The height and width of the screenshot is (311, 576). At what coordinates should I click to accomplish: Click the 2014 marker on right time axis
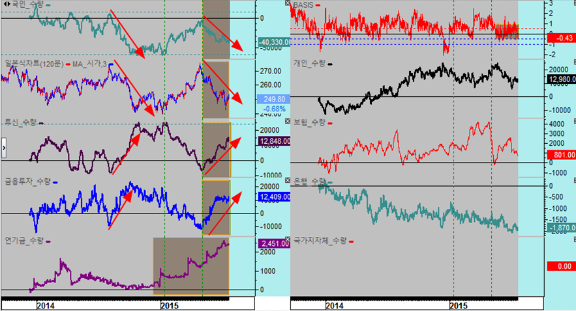tap(333, 305)
